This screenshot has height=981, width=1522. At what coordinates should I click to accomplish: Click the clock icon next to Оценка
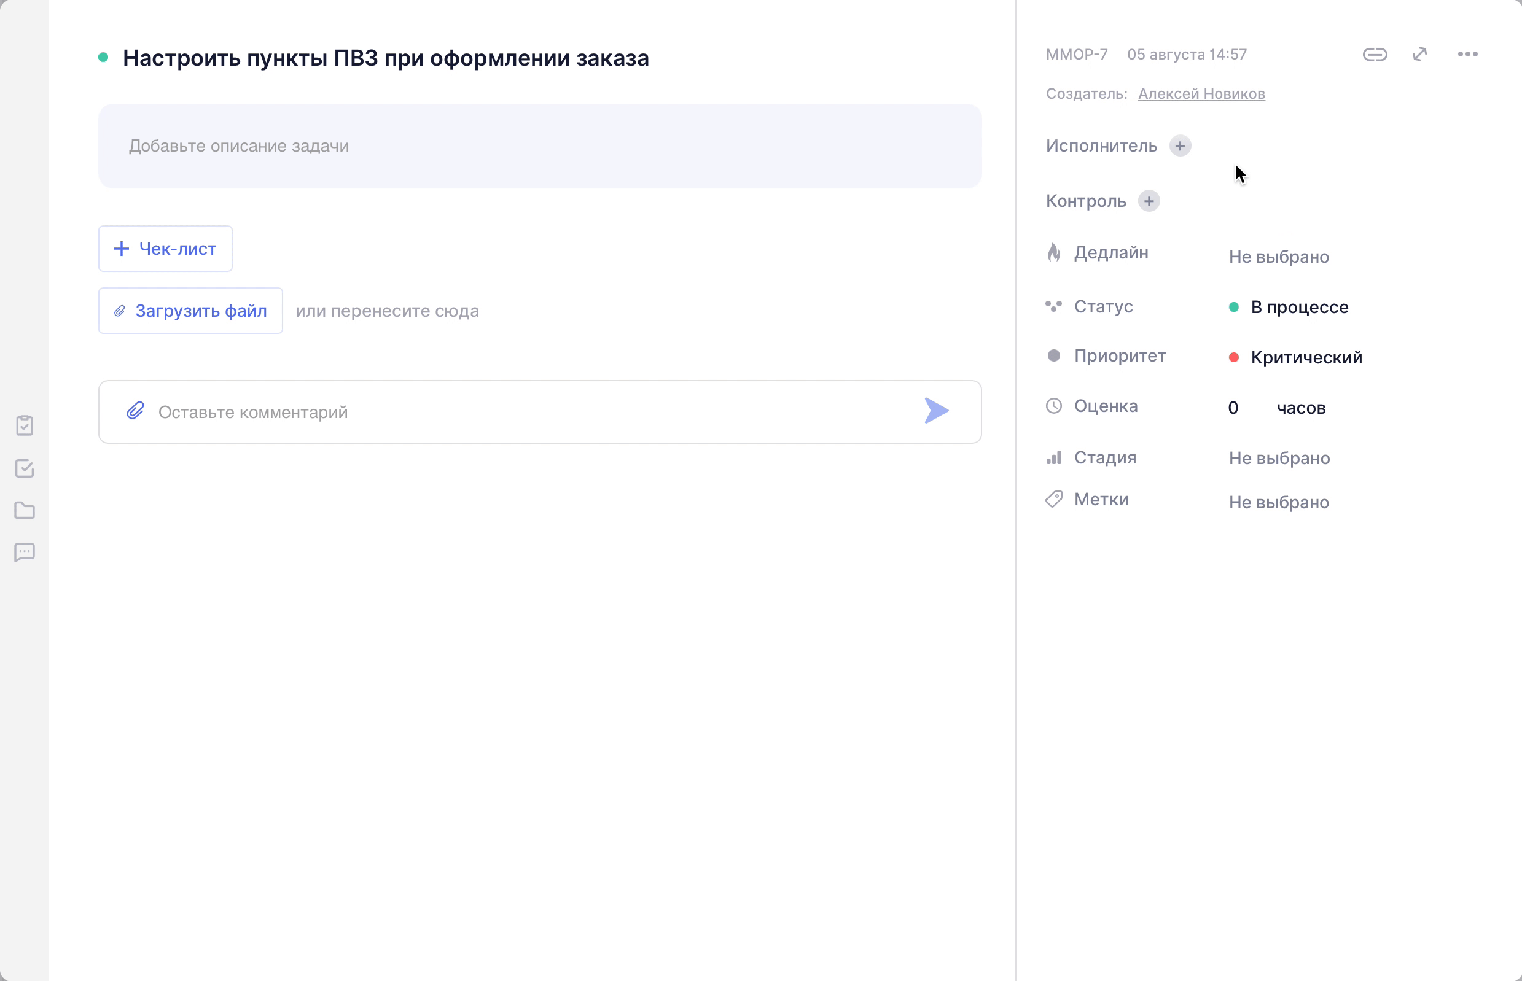1053,406
